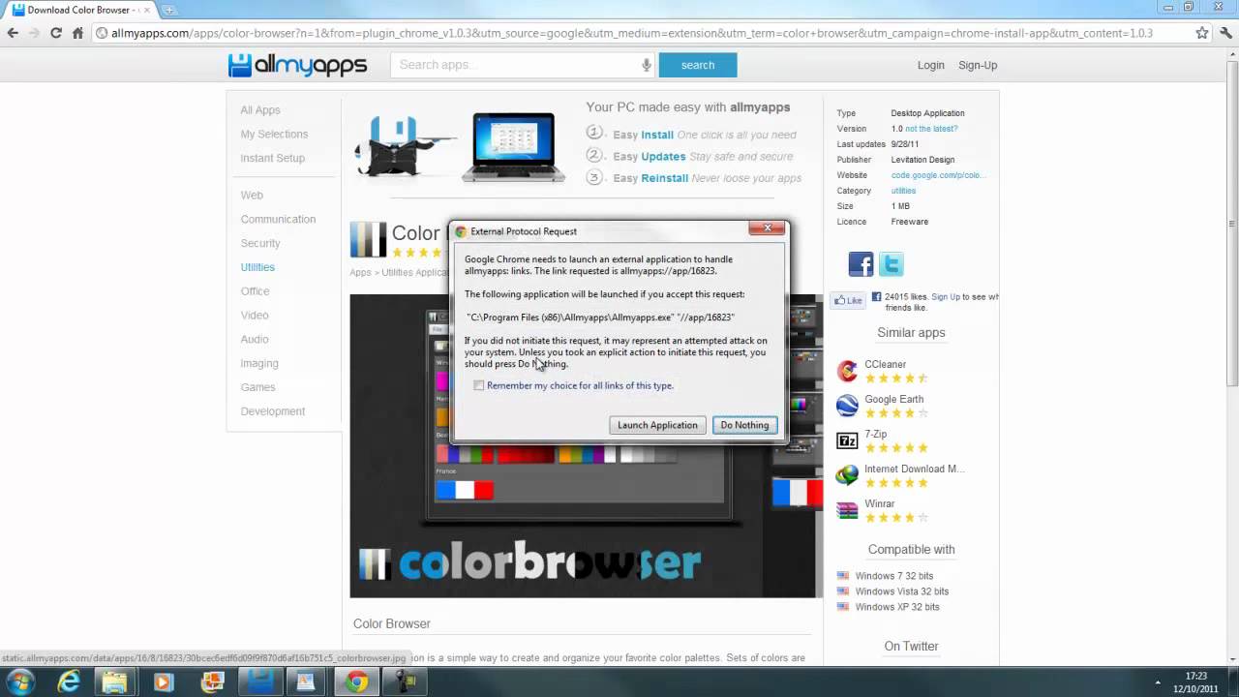Browse the Video category
The image size is (1239, 697).
(255, 316)
